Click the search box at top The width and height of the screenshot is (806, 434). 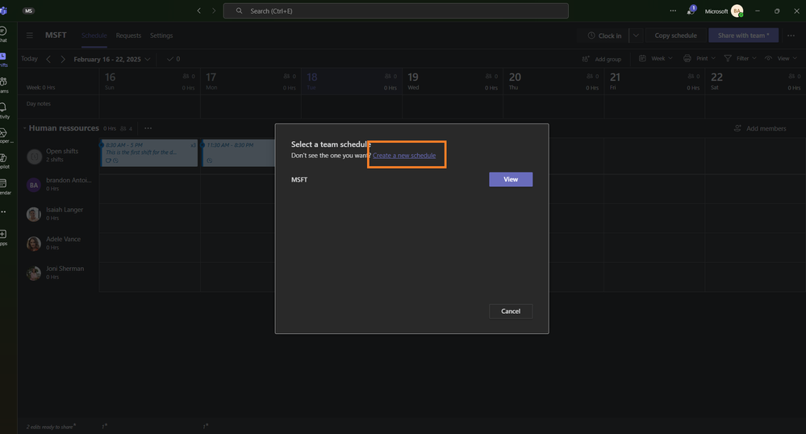click(x=396, y=10)
